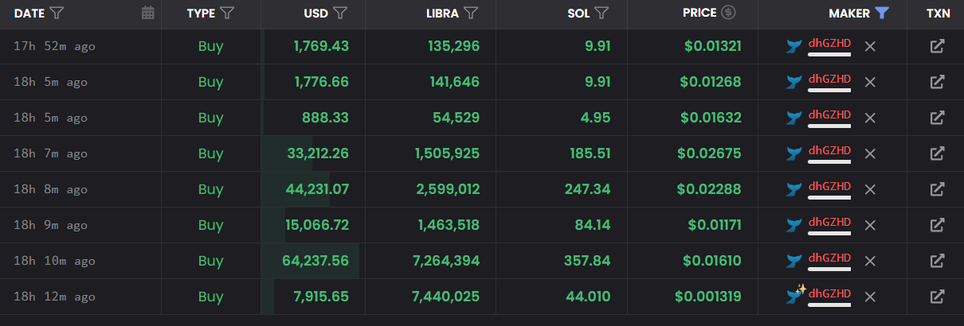Viewport: 964px width, 326px height.
Task: Open transaction link for the 1,769.43 USD trade
Action: click(x=938, y=46)
